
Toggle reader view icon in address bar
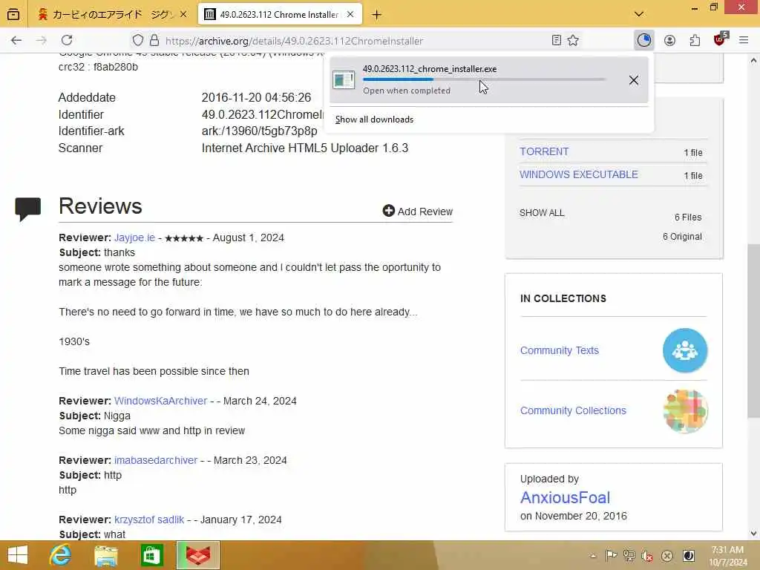pos(557,40)
